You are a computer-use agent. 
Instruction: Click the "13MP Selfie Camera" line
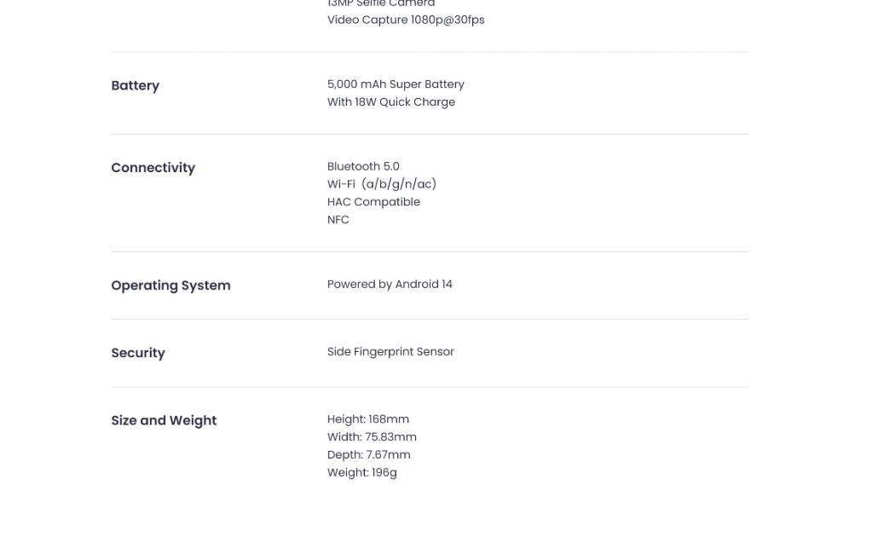coord(380,4)
